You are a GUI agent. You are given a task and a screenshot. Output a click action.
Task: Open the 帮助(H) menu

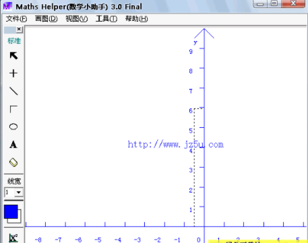(x=136, y=19)
